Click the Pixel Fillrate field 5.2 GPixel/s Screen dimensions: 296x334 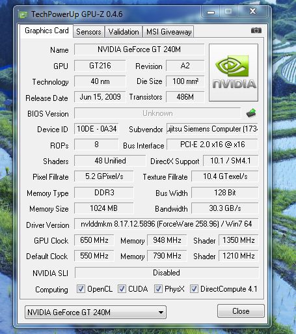(x=104, y=176)
